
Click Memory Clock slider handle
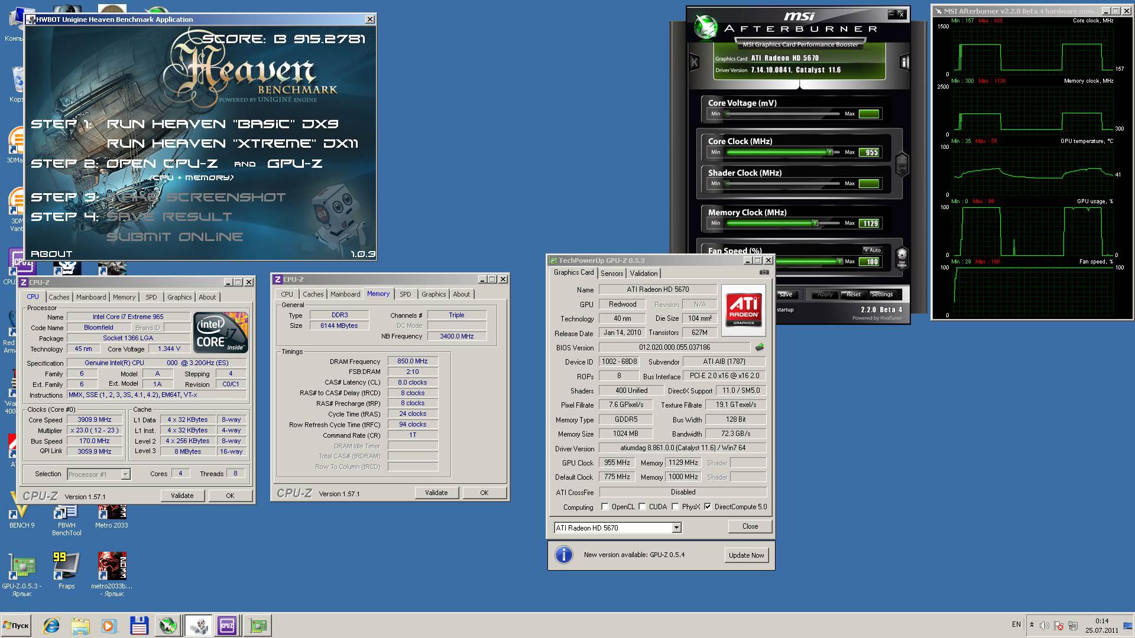[x=815, y=223]
